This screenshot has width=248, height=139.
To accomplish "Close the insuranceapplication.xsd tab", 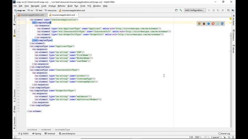I will click(77, 15).
